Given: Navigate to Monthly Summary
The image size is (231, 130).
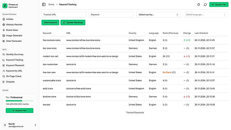Looking at the screenshot, I should click(x=15, y=54).
